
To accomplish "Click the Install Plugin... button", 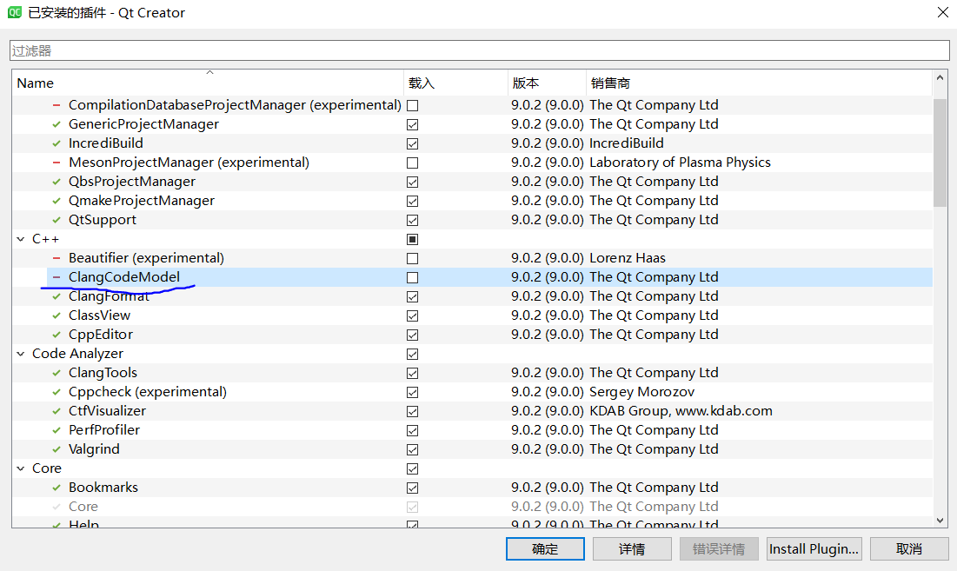I will [814, 548].
